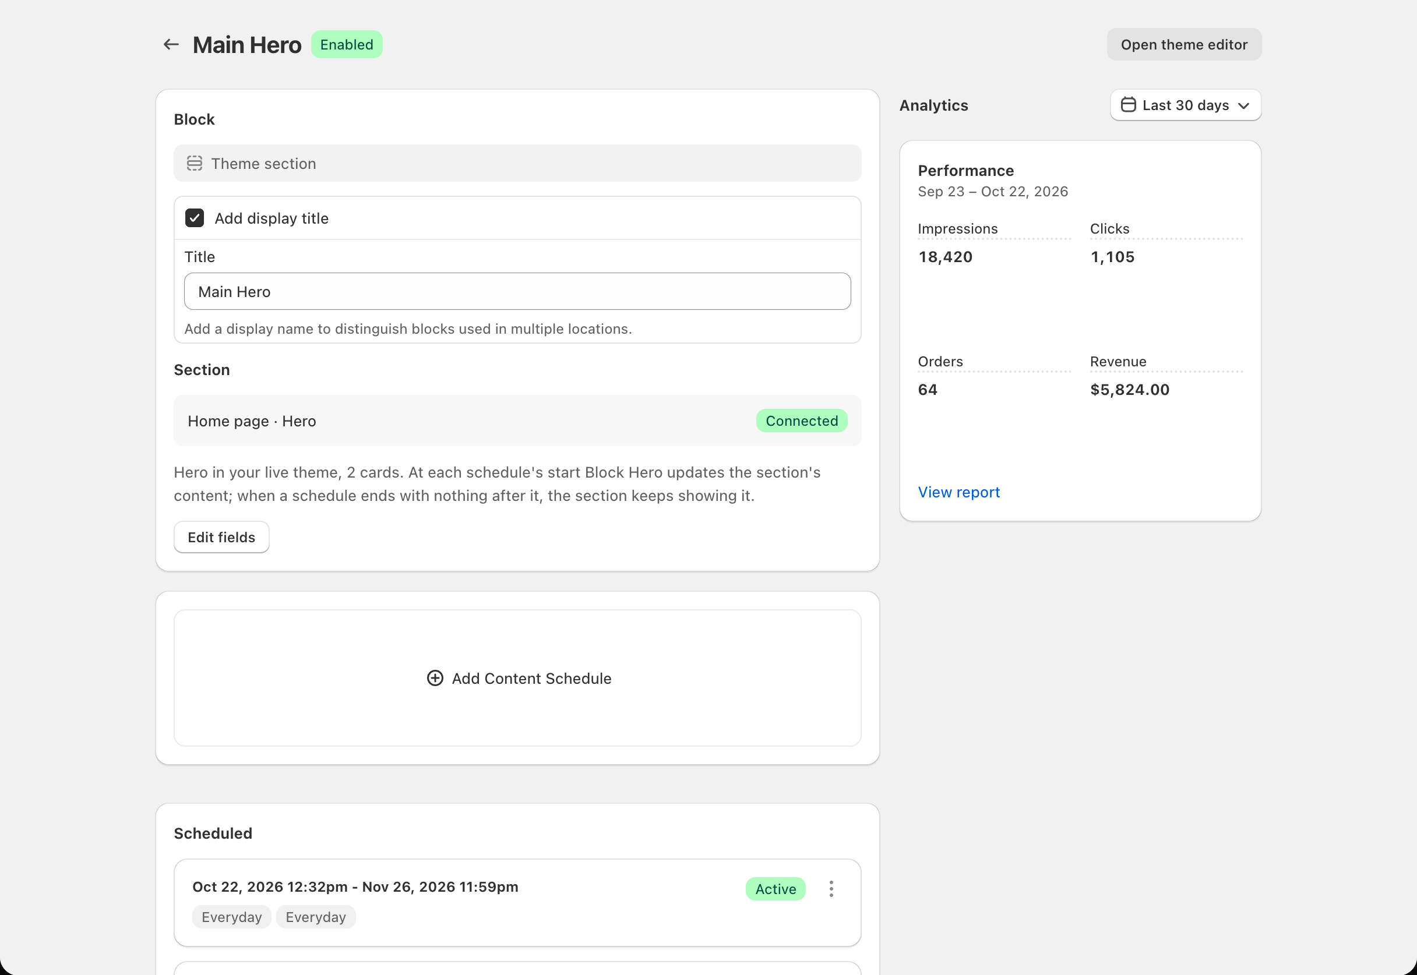Click the Theme section block icon
Screen dimensions: 1417x975
pos(194,163)
